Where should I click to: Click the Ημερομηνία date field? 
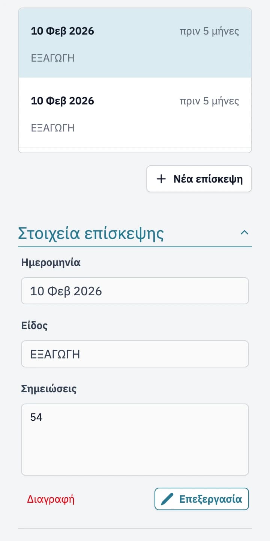pos(135,291)
